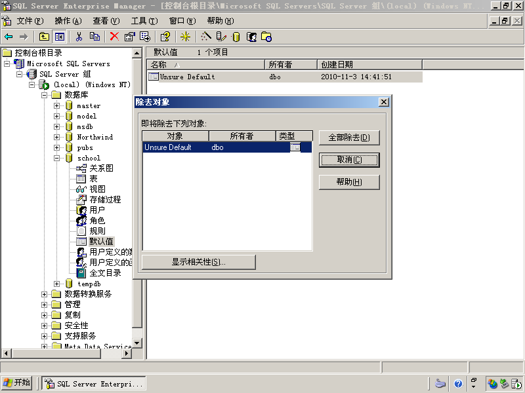Expand the tempdb database node
Viewport: 525px width, 393px height.
tap(56, 284)
